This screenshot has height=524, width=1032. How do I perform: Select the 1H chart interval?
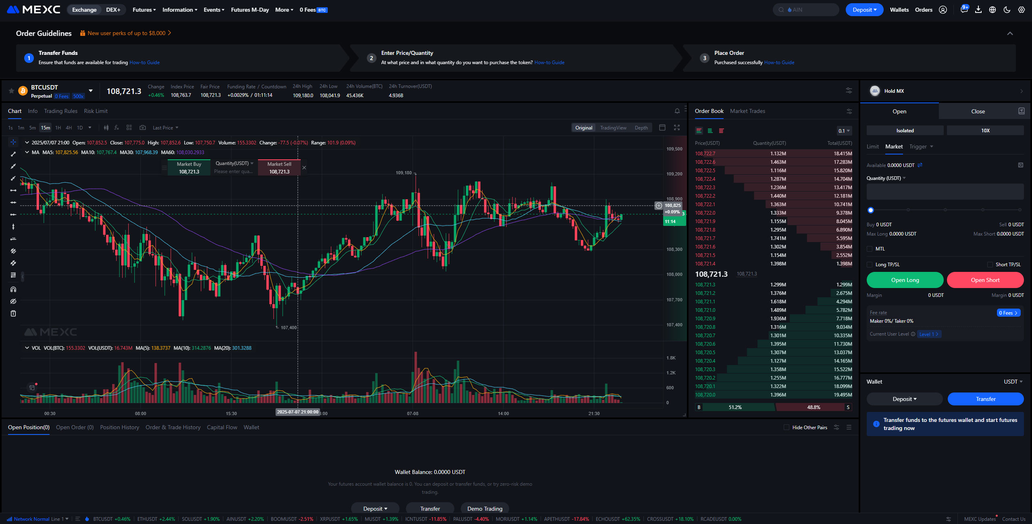(x=58, y=128)
